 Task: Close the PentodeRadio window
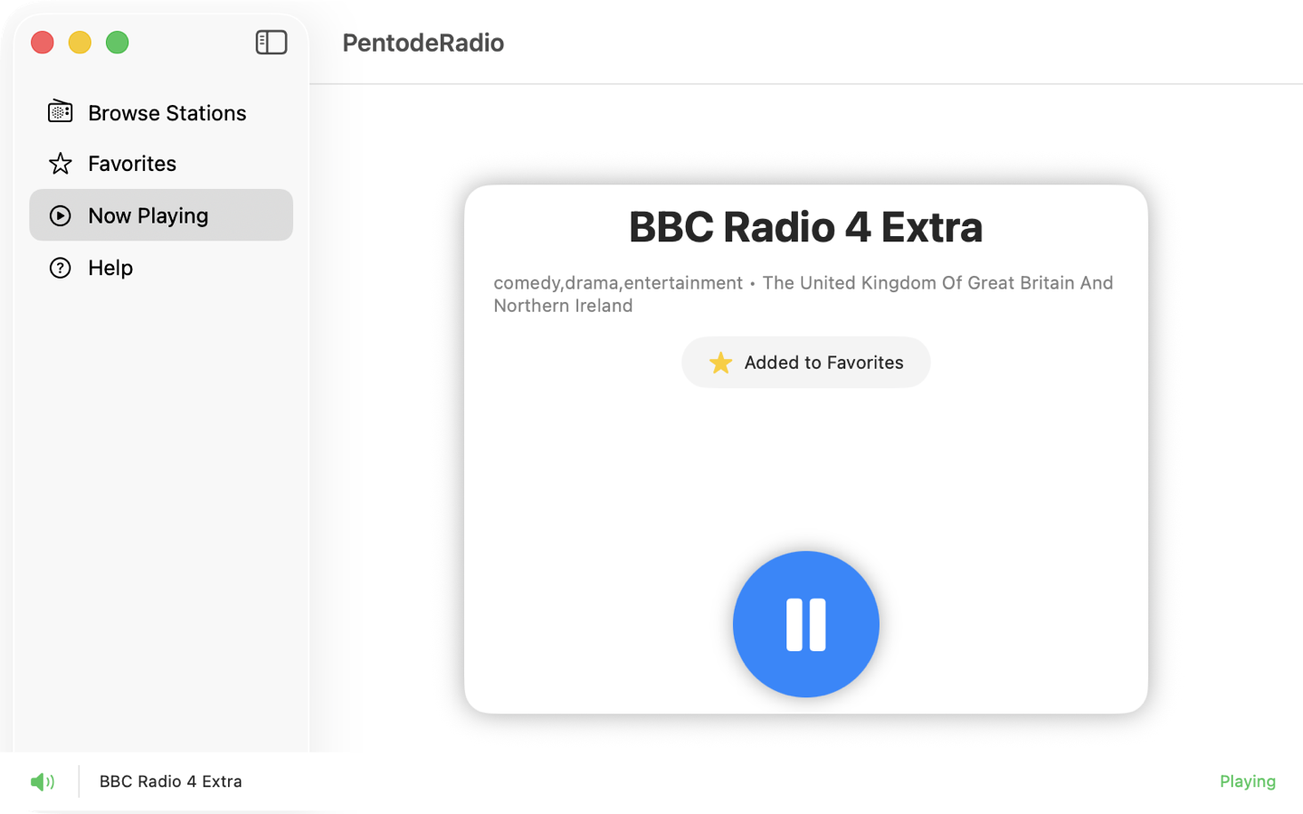pos(43,43)
